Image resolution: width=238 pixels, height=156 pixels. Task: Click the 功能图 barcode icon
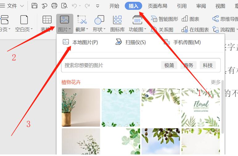pos(137,20)
